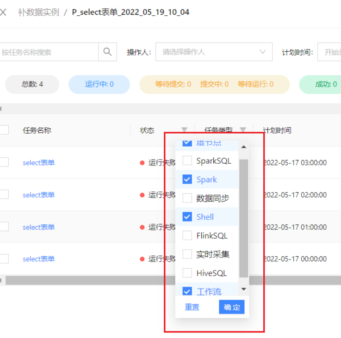Screen dimensions: 341x338
Task: Check the 数据同步 filter option
Action: (x=187, y=198)
